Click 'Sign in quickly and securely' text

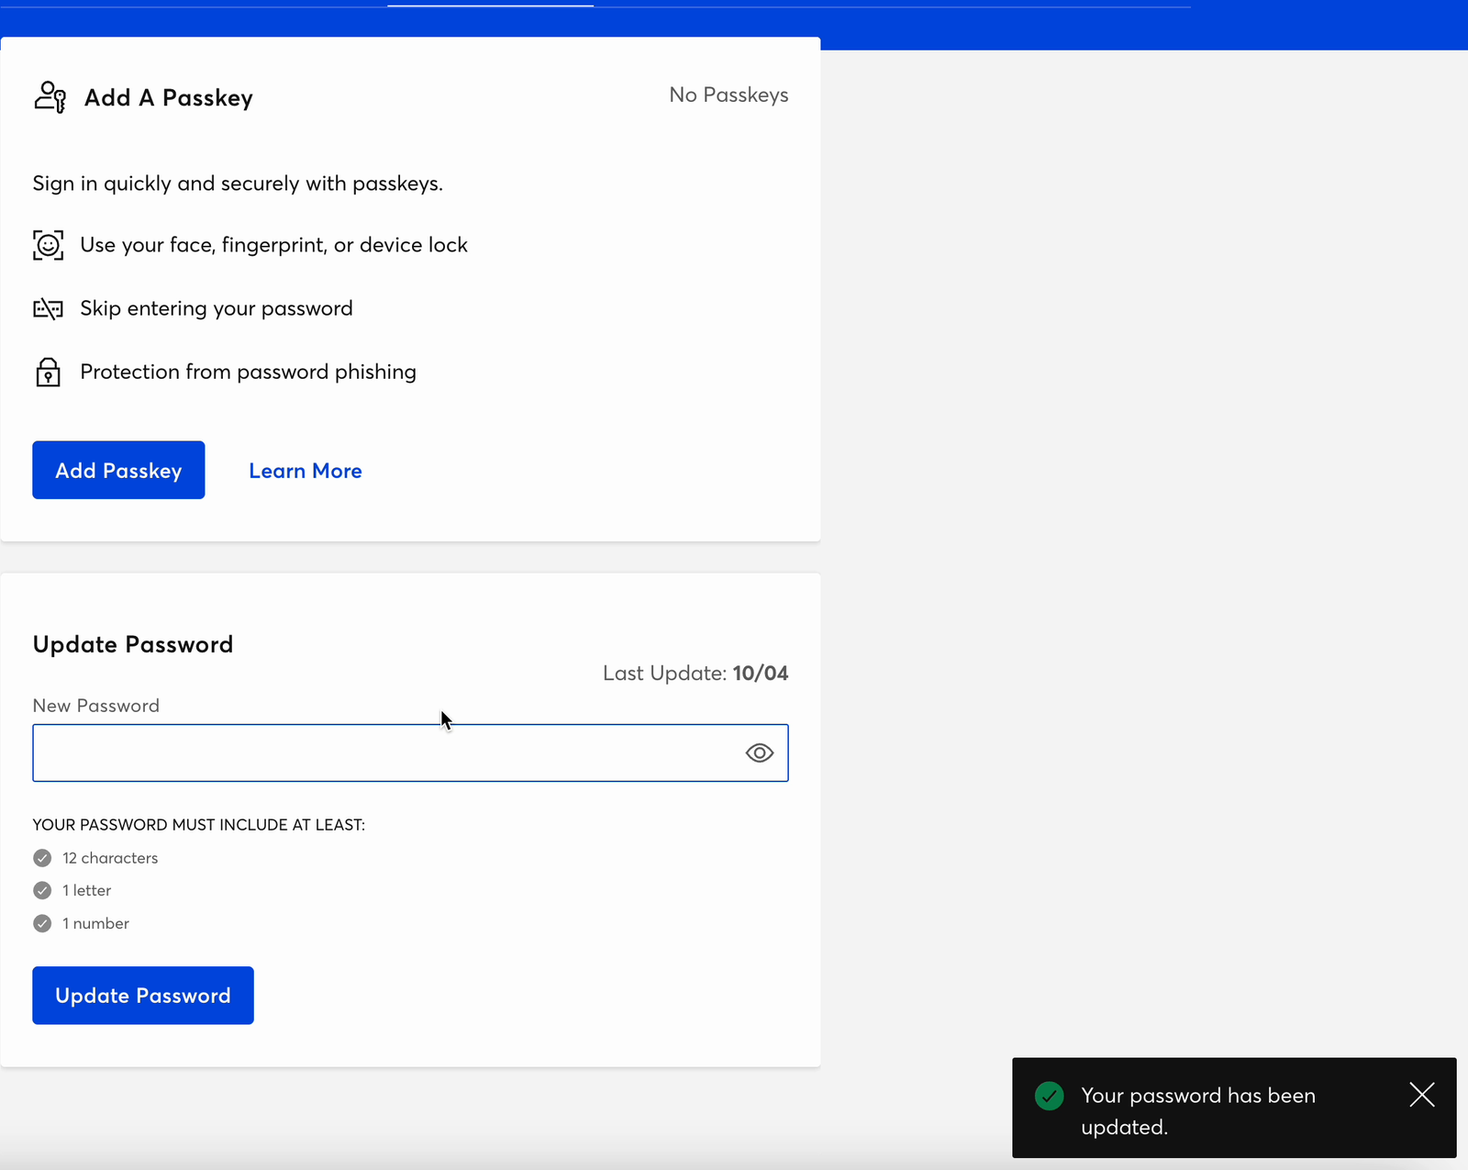238,184
